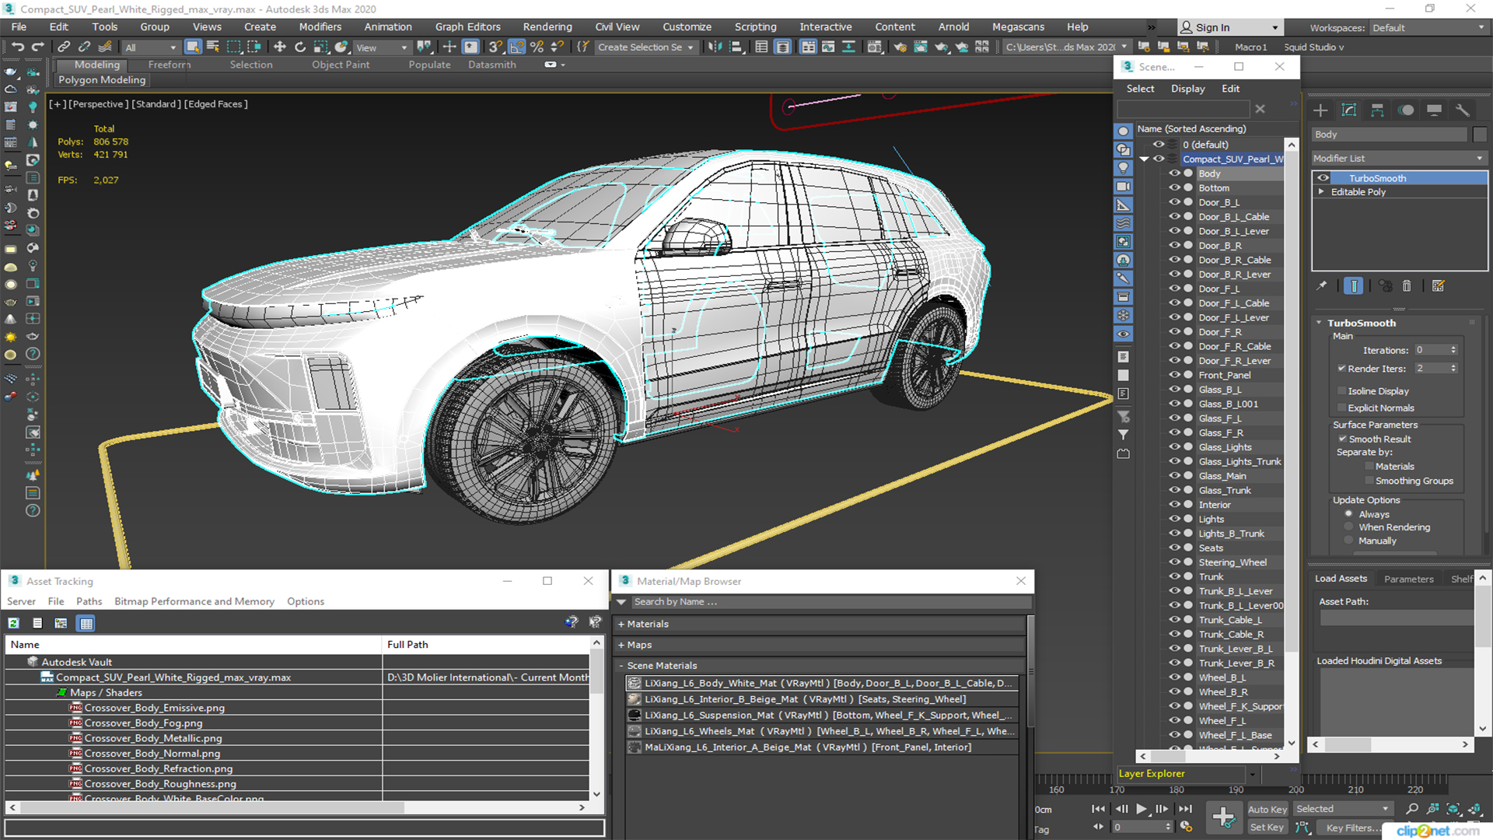
Task: Open the Modifiers menu
Action: [x=320, y=26]
